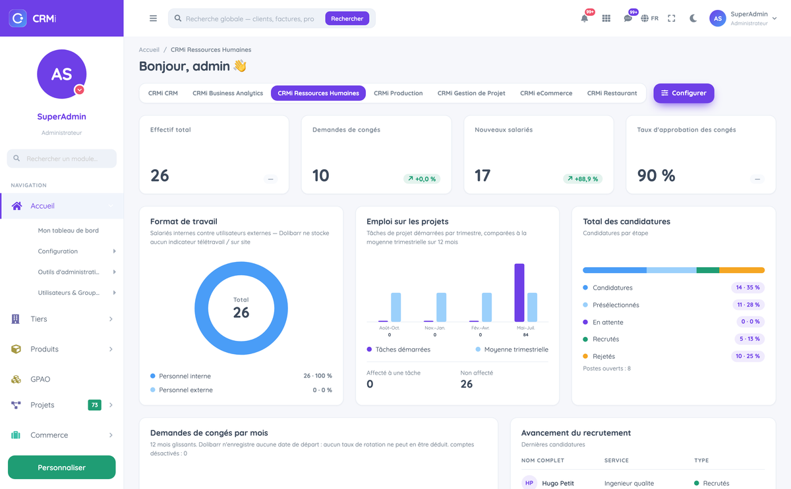Click the Personnaliser button
The height and width of the screenshot is (489, 791).
61,467
